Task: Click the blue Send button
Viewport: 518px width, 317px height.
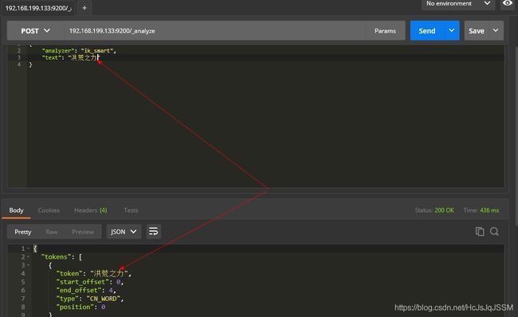Action: coord(427,31)
